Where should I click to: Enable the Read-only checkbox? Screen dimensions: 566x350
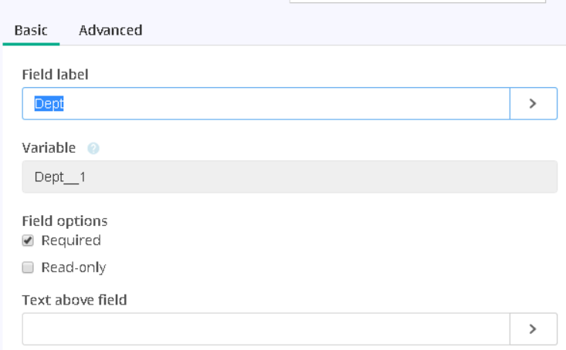coord(28,268)
